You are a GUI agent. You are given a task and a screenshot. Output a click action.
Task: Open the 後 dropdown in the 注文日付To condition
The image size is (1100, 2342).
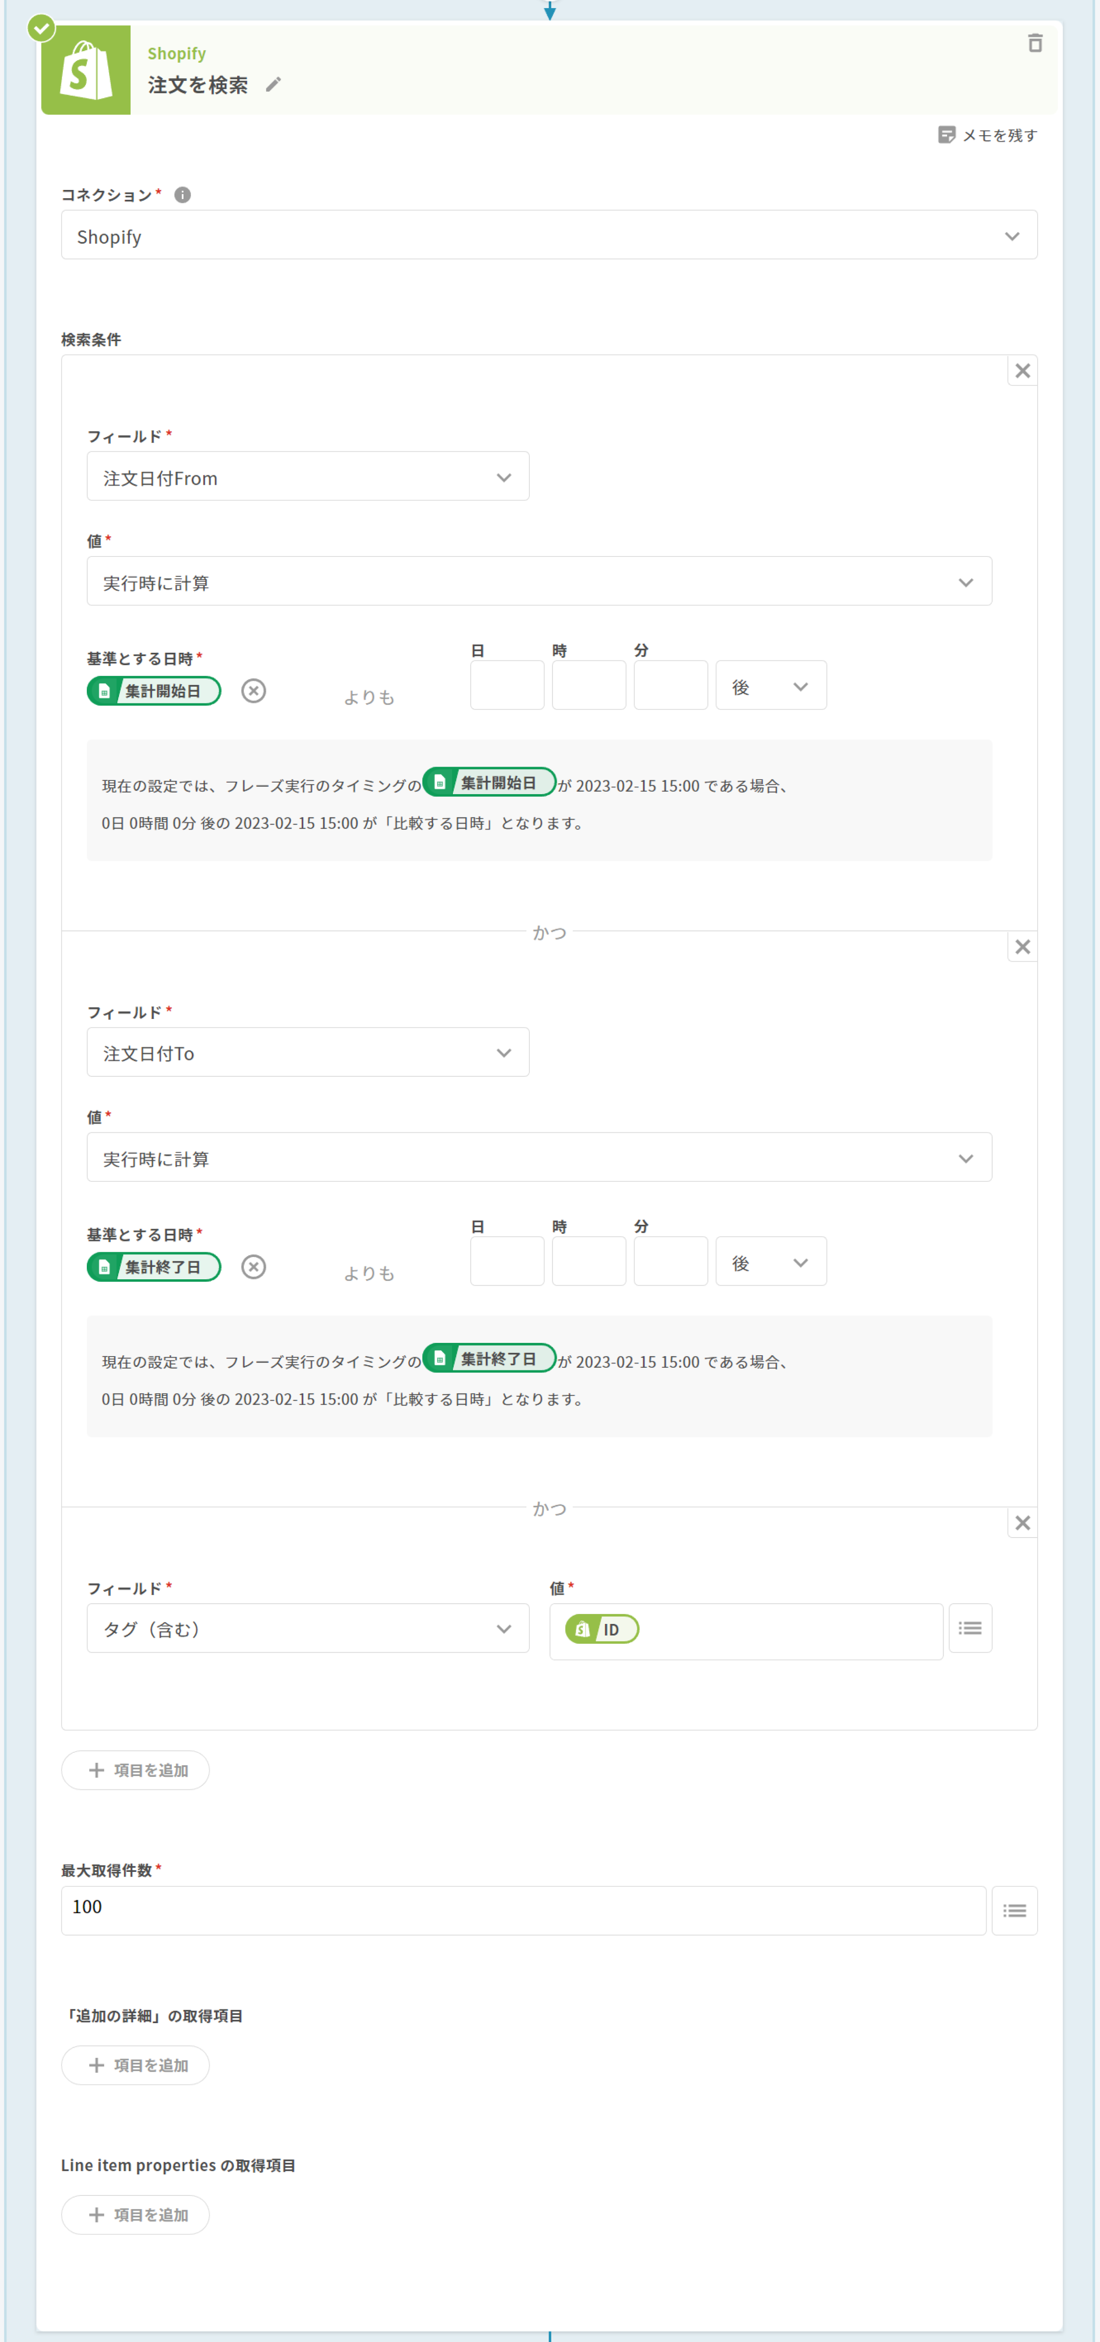click(x=770, y=1262)
